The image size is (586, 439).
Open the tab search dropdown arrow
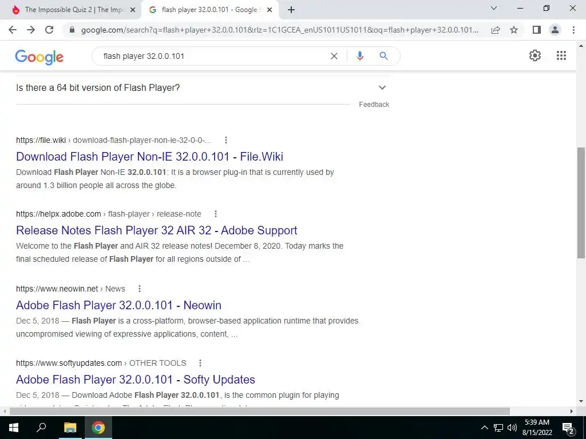coord(494,8)
